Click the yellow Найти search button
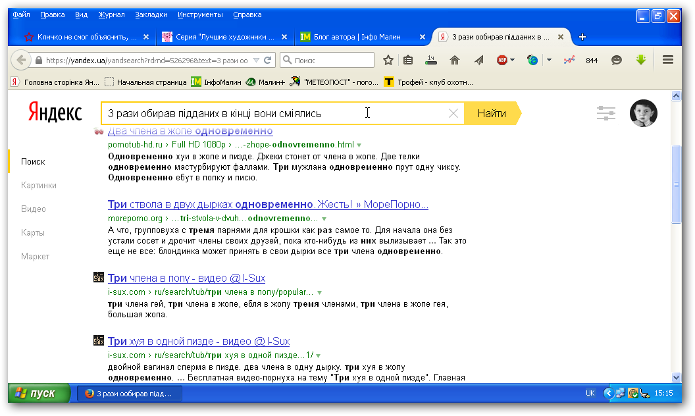The image size is (695, 416). (492, 113)
